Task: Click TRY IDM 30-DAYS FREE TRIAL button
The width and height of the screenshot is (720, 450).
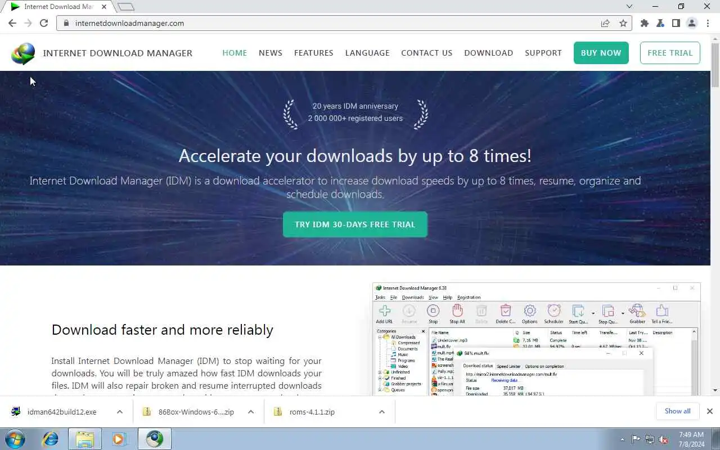Action: point(355,224)
